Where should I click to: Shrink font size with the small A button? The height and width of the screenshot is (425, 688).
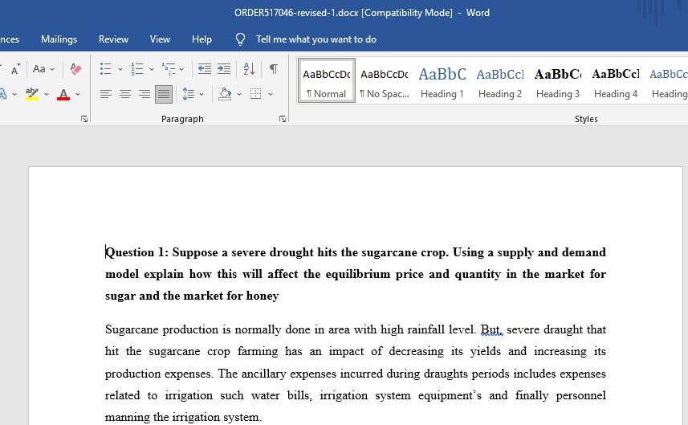click(15, 69)
